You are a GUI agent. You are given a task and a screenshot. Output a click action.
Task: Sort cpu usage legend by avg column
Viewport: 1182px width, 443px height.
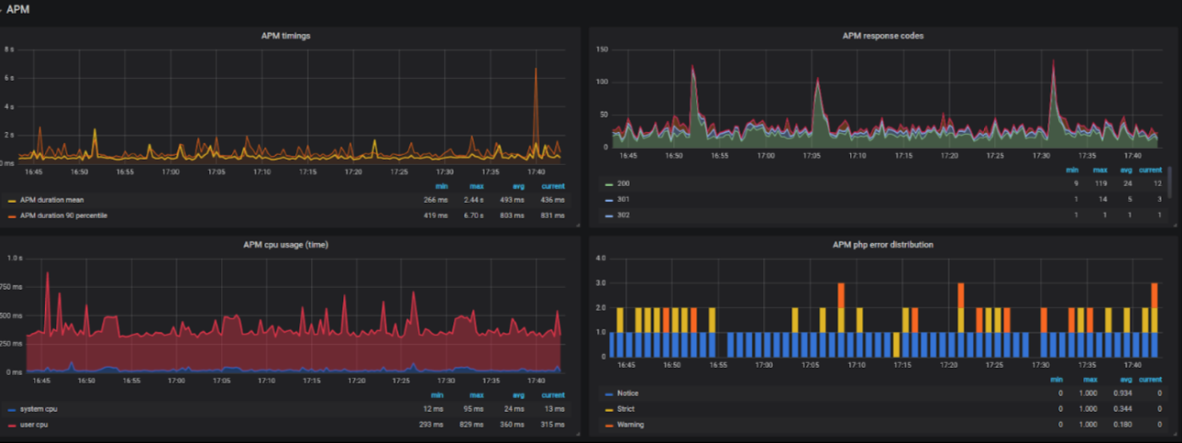pyautogui.click(x=517, y=395)
